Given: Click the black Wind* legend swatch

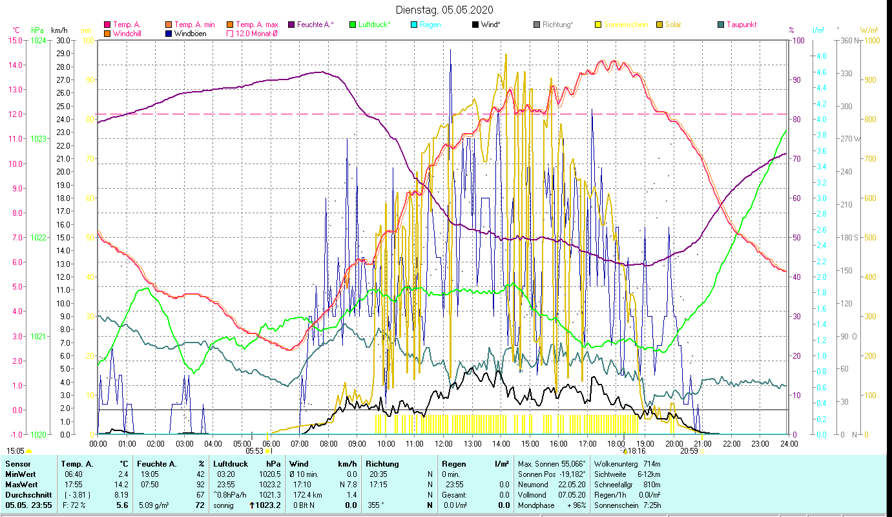Looking at the screenshot, I should point(475,25).
